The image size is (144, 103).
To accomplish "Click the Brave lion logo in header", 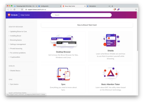I will tap(9, 15).
